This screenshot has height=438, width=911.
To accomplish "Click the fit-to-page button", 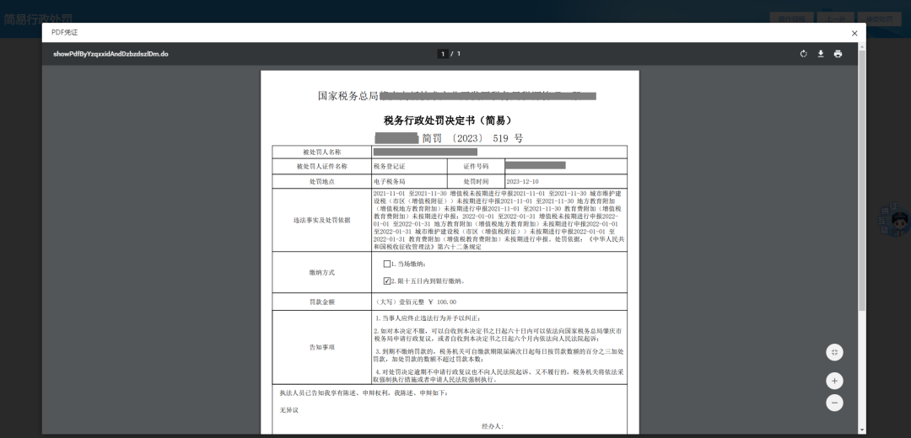I will [x=834, y=352].
